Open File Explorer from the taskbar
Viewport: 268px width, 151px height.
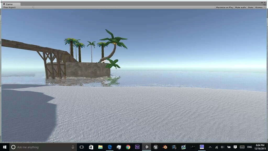click(100, 147)
